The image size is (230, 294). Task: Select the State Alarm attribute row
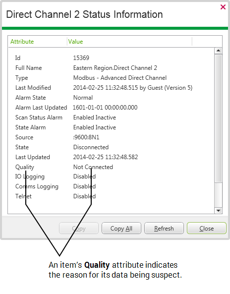(x=30, y=127)
